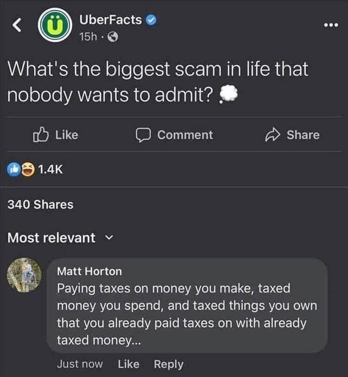This screenshot has height=377, width=348.
Task: Open Matt Horton's profile picture
Action: pyautogui.click(x=25, y=275)
